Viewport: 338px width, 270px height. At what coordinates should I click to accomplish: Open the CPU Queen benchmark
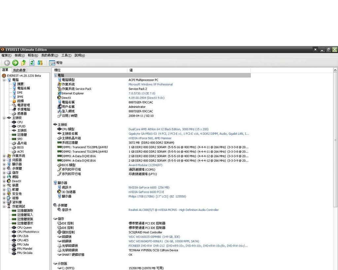(24, 227)
